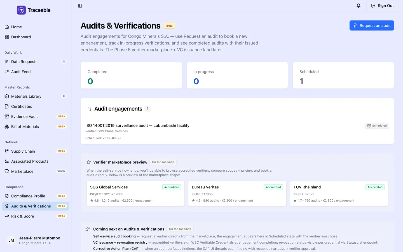Click the Sign Out button
Viewport: 403px width, 252px height.
[x=382, y=6]
